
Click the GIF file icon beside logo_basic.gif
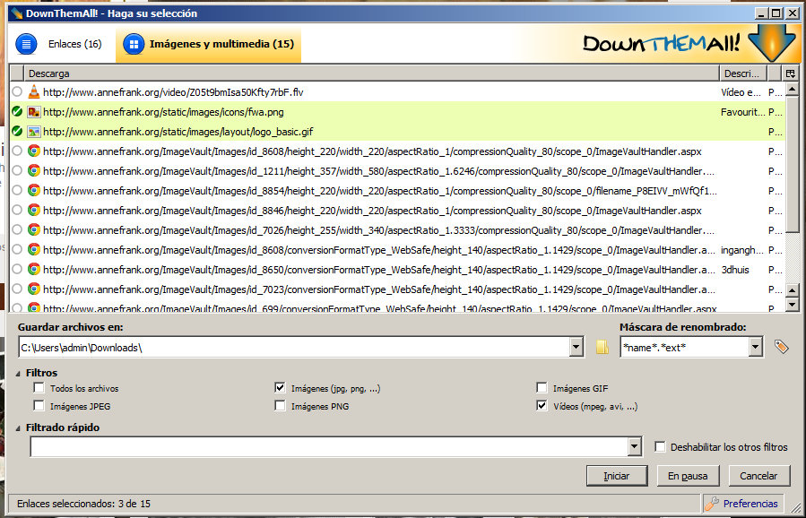[34, 132]
